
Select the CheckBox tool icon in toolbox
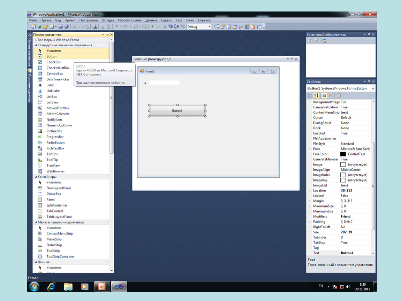point(40,62)
